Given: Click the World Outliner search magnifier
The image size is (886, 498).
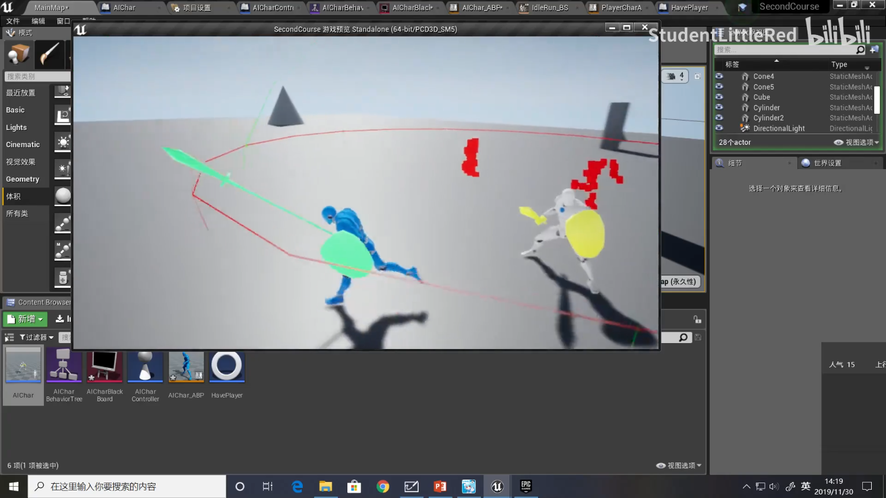Looking at the screenshot, I should click(x=860, y=50).
